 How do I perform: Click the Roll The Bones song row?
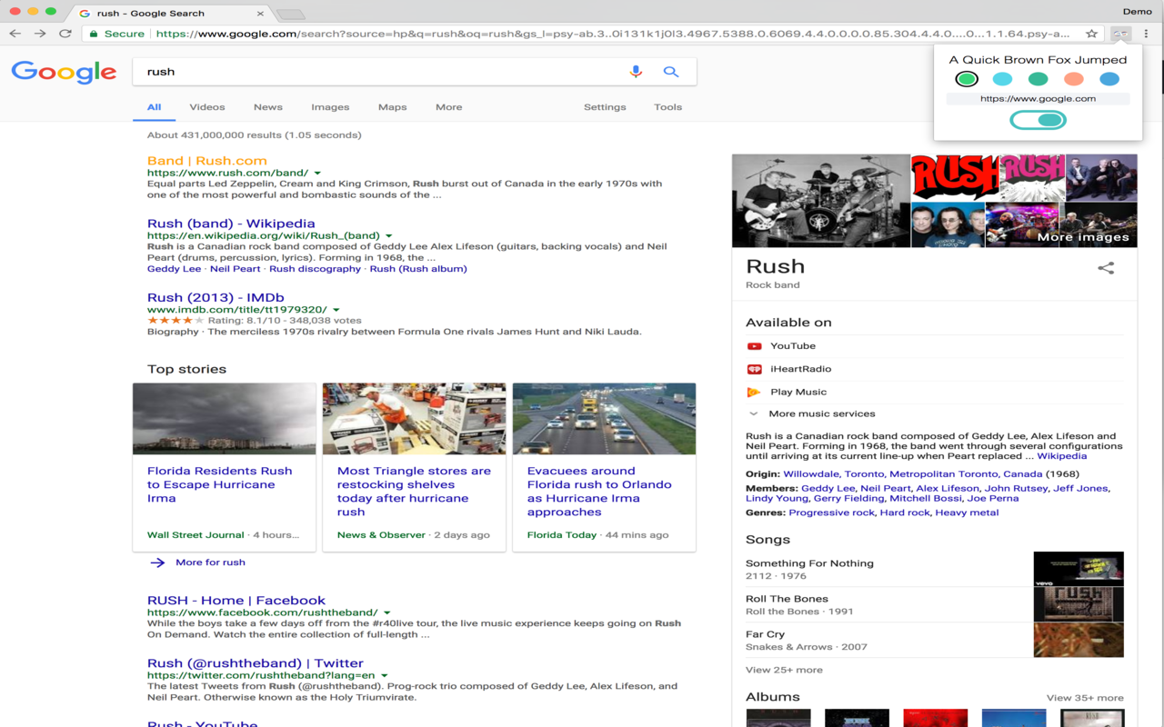click(x=935, y=604)
